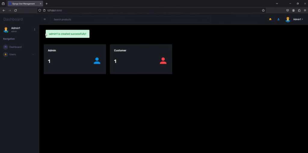Click the hamburger menu icon beside search

point(45,19)
